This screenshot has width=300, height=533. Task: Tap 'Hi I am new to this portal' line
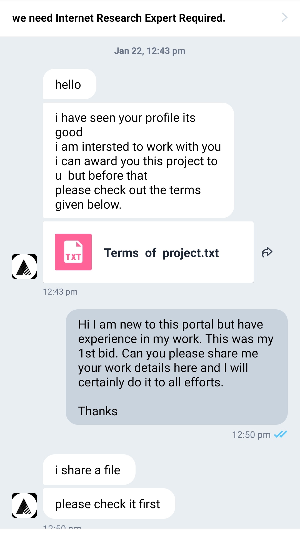point(171,325)
